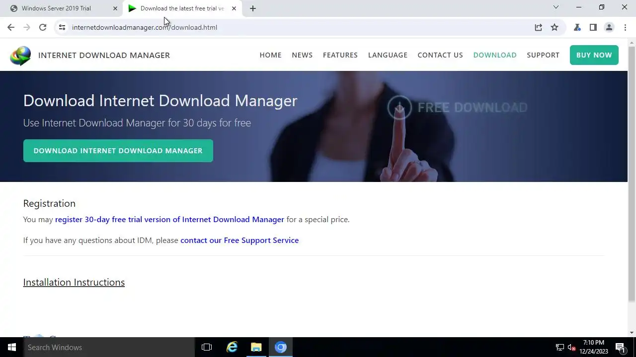Expand the tab search chevron

click(556, 7)
